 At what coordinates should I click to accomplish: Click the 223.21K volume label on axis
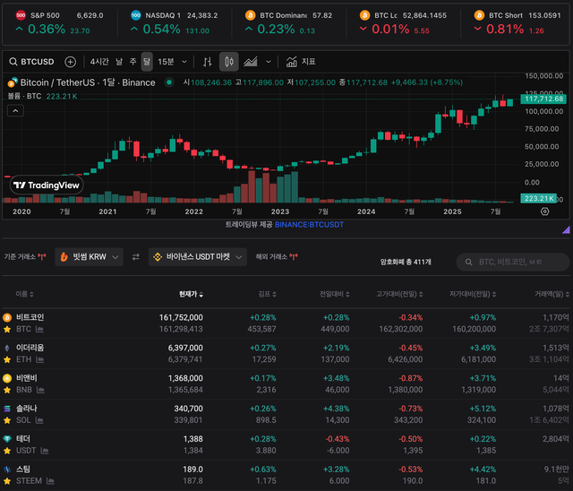point(539,198)
